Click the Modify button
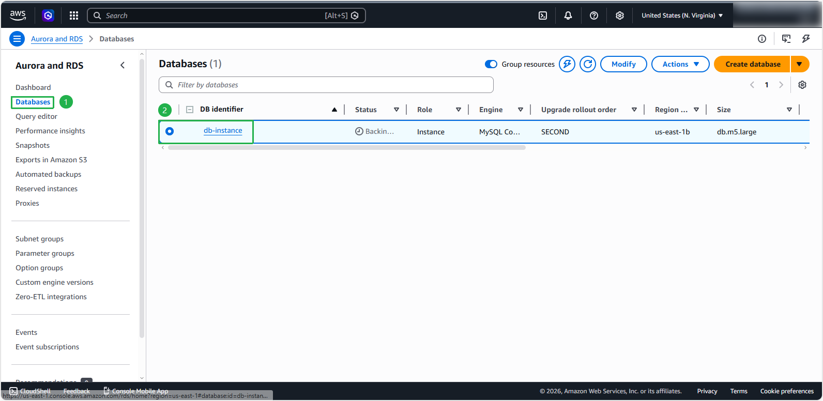This screenshot has height=401, width=823. 623,64
